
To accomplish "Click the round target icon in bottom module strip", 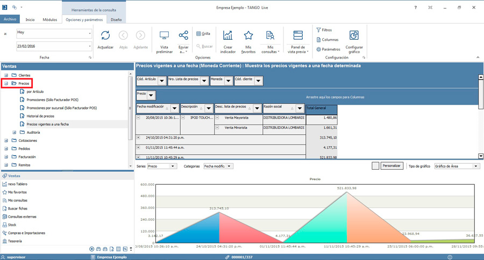I will (91, 249).
